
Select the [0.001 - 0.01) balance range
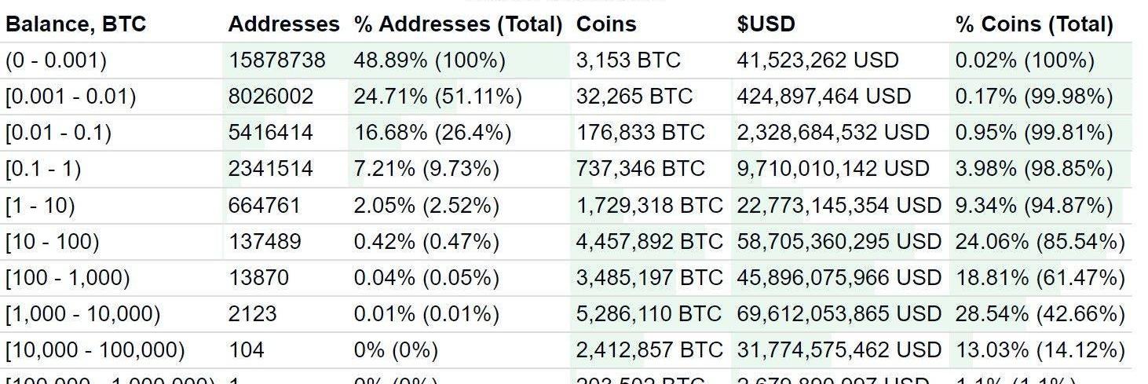click(71, 97)
